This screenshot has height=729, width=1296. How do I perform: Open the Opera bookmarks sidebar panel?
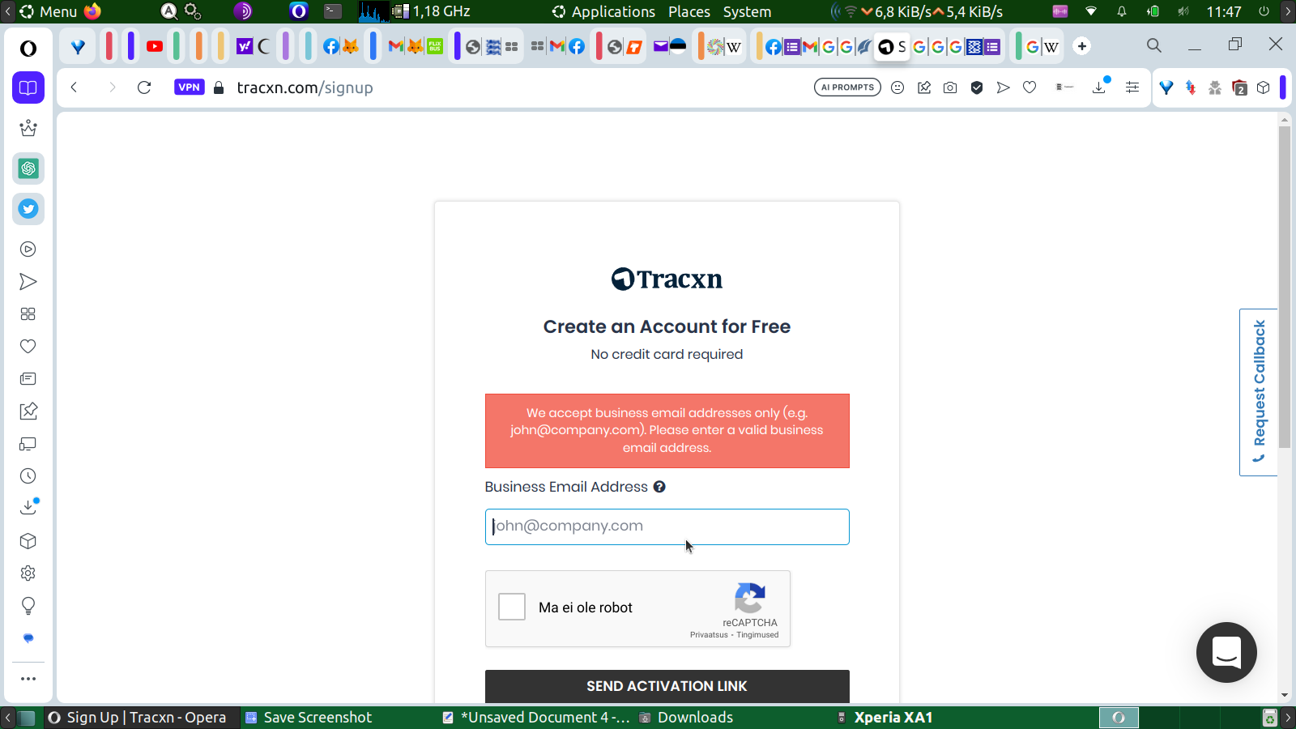pos(28,87)
